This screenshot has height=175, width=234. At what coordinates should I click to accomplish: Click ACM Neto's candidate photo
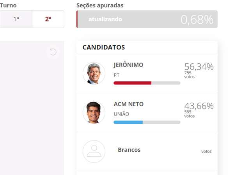coord(94,112)
